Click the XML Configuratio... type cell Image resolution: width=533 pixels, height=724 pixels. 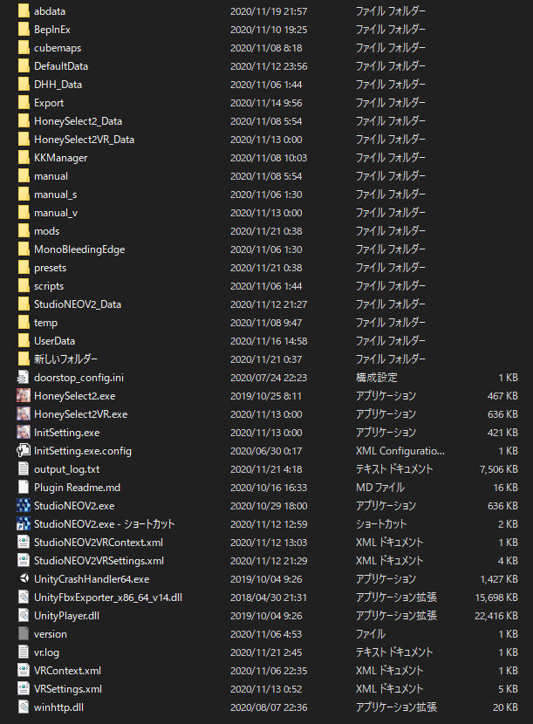tap(400, 451)
